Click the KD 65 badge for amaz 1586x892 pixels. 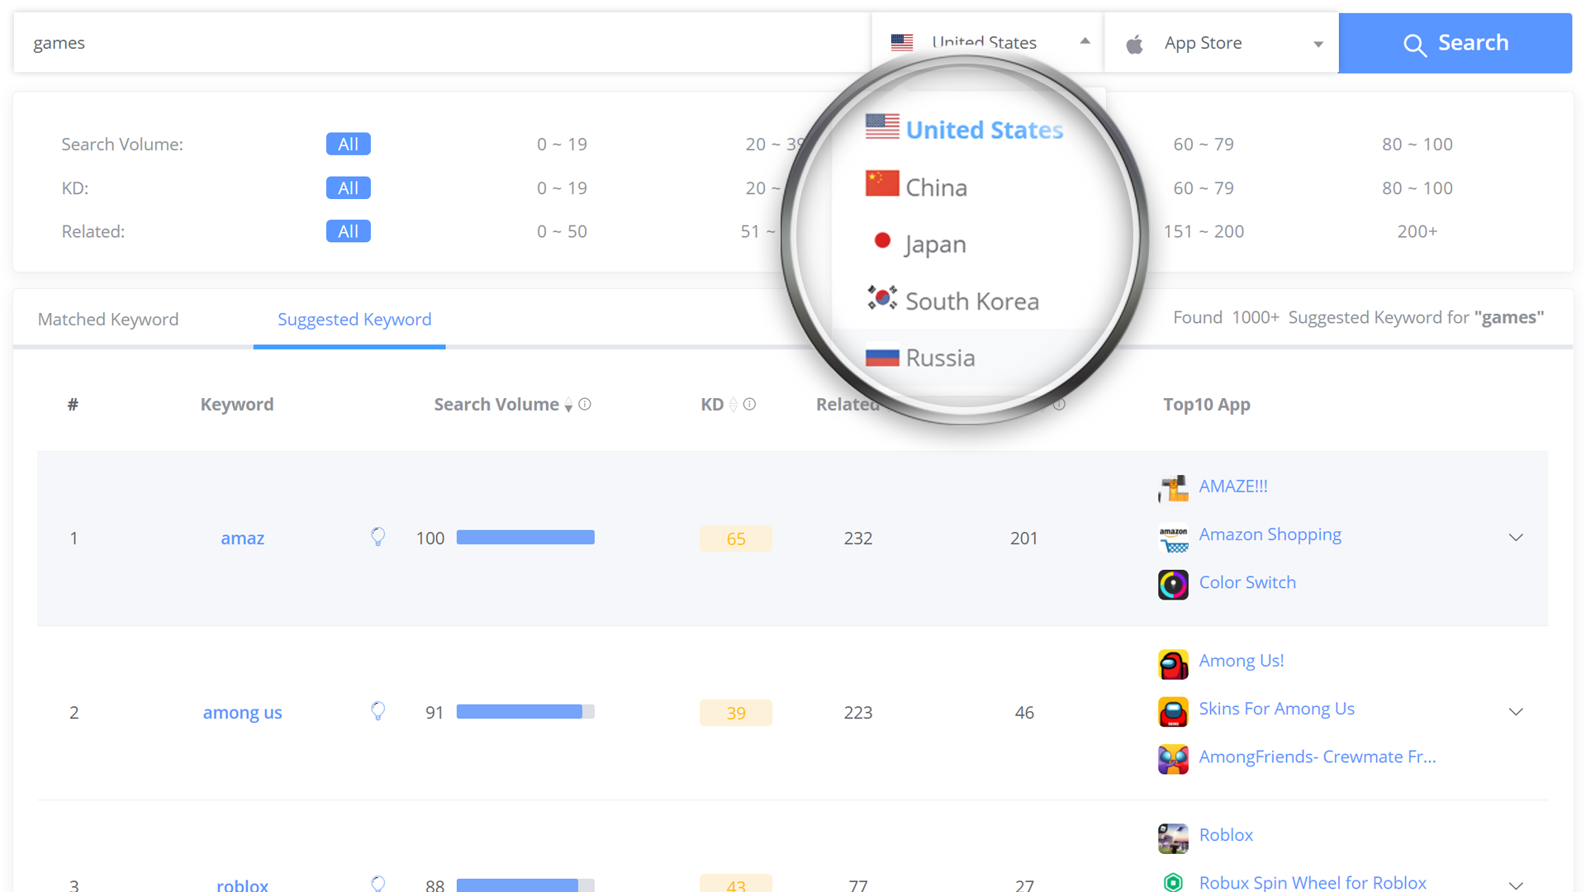pos(735,539)
